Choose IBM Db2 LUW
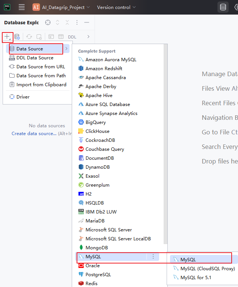 (117, 212)
